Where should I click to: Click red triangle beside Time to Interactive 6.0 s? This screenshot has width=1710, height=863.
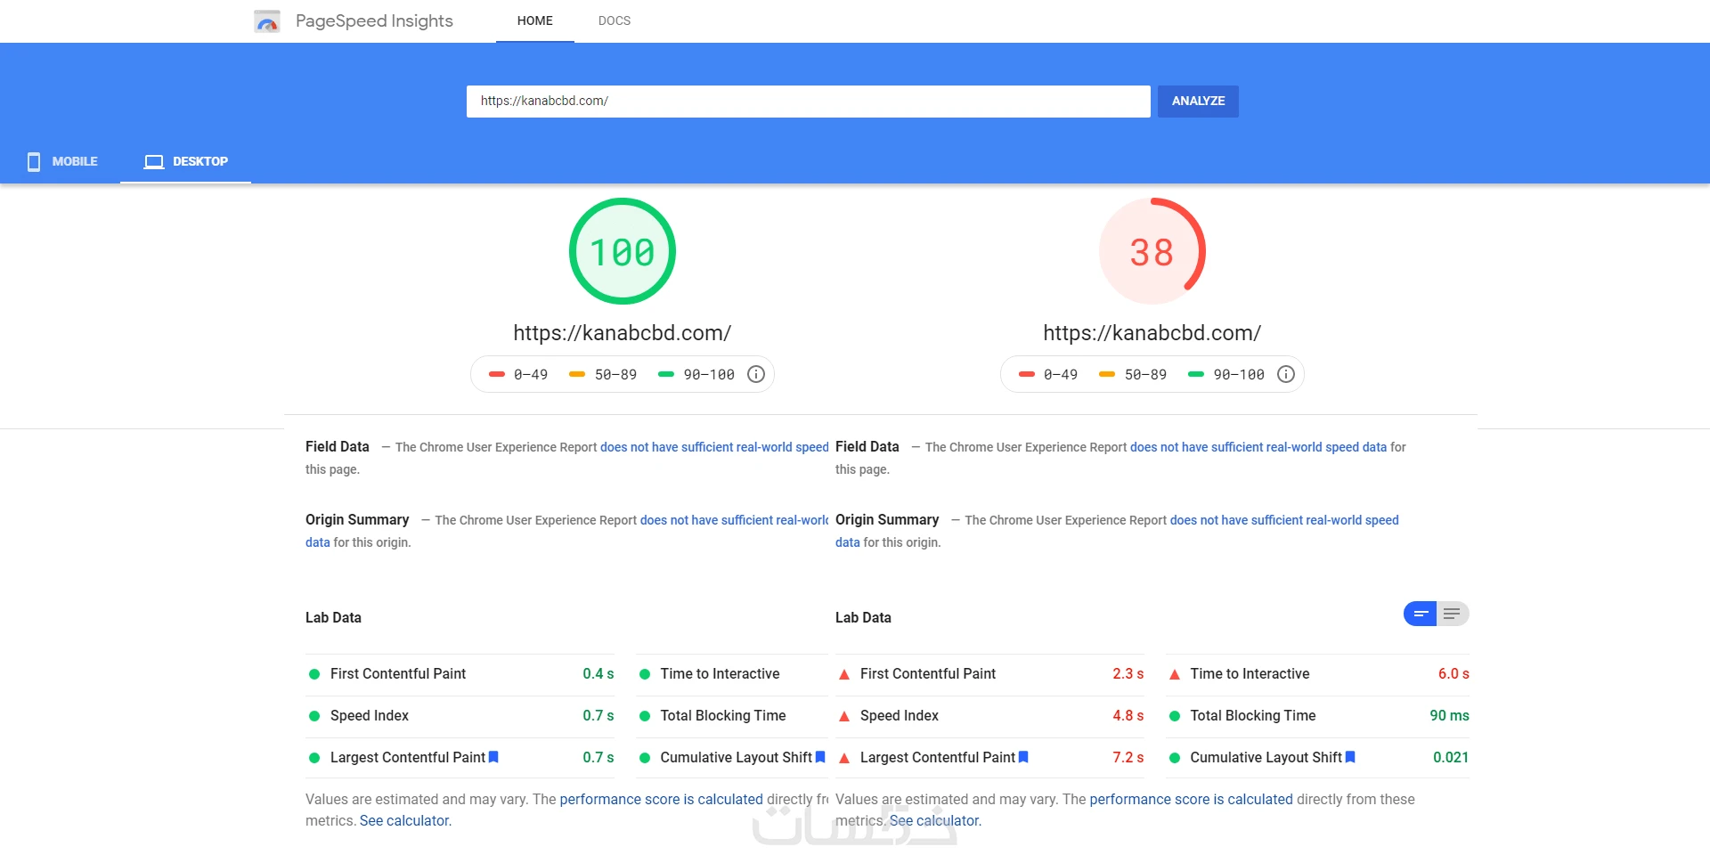(x=1175, y=674)
